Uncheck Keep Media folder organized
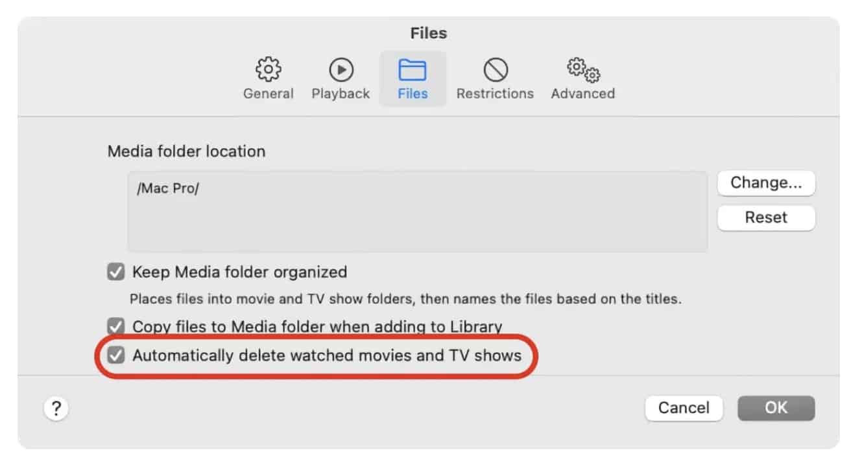The image size is (851, 461). point(116,272)
